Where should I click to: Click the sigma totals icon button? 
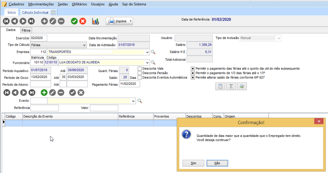(x=231, y=86)
